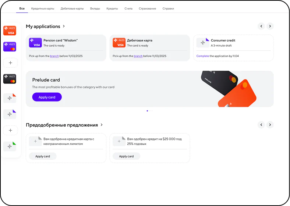290x206 pixels.
Task: Show previous applications with left arrow
Action: pyautogui.click(x=261, y=26)
